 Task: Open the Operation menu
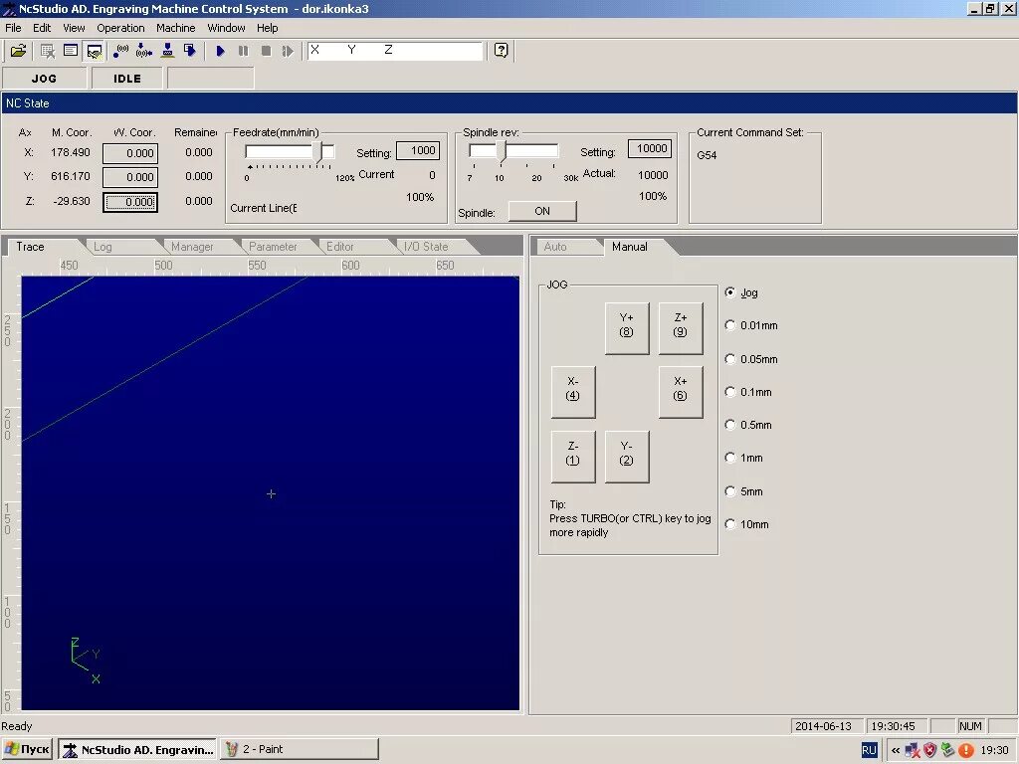(120, 28)
